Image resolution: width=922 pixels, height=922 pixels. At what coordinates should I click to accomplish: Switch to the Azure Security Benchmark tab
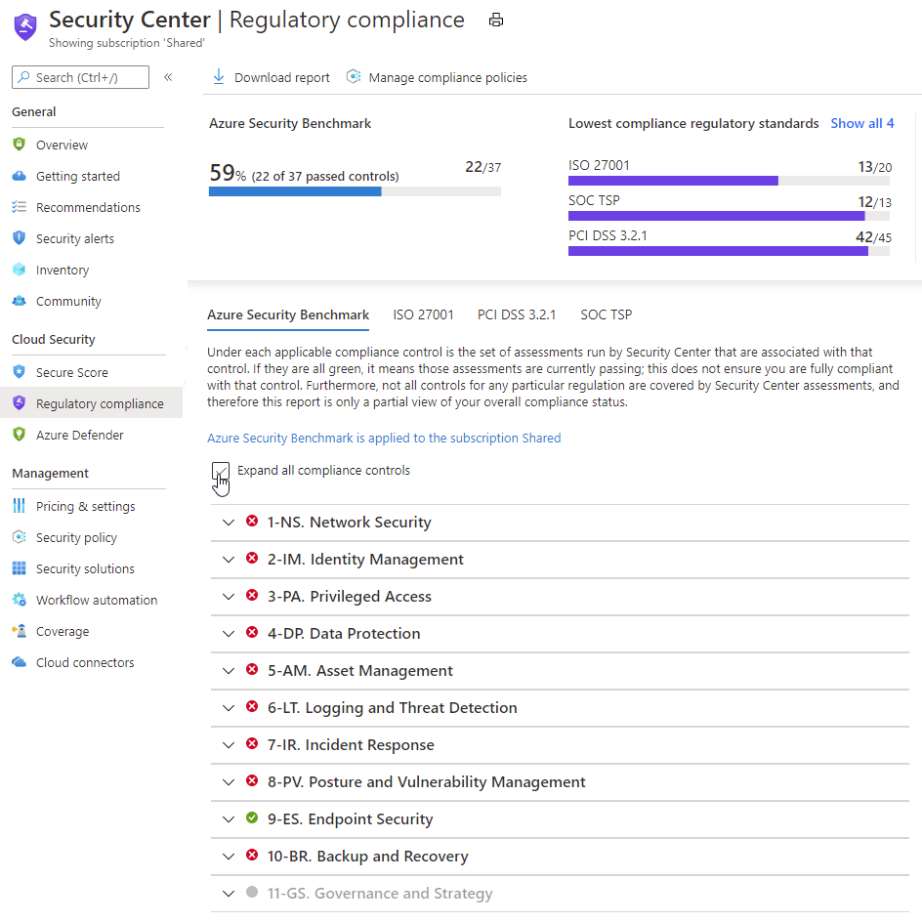point(288,314)
